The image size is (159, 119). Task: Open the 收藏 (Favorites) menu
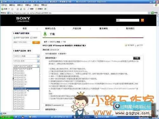pyautogui.click(x=28, y=5)
